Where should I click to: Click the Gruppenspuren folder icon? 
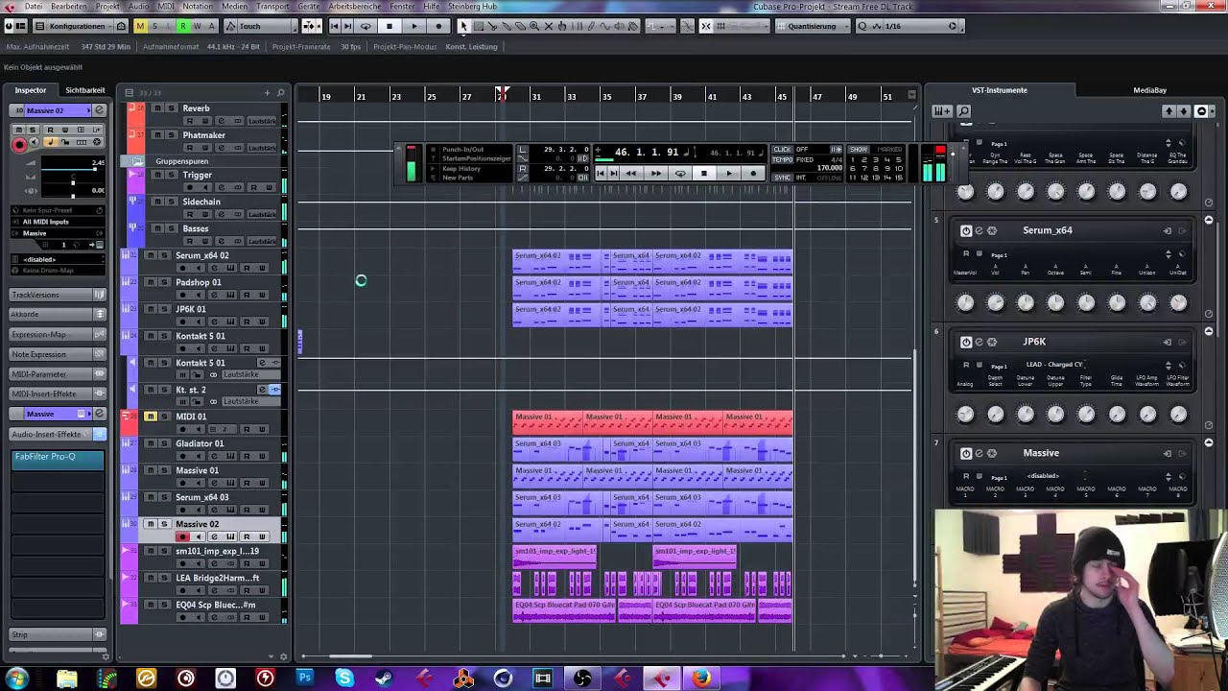pos(137,161)
